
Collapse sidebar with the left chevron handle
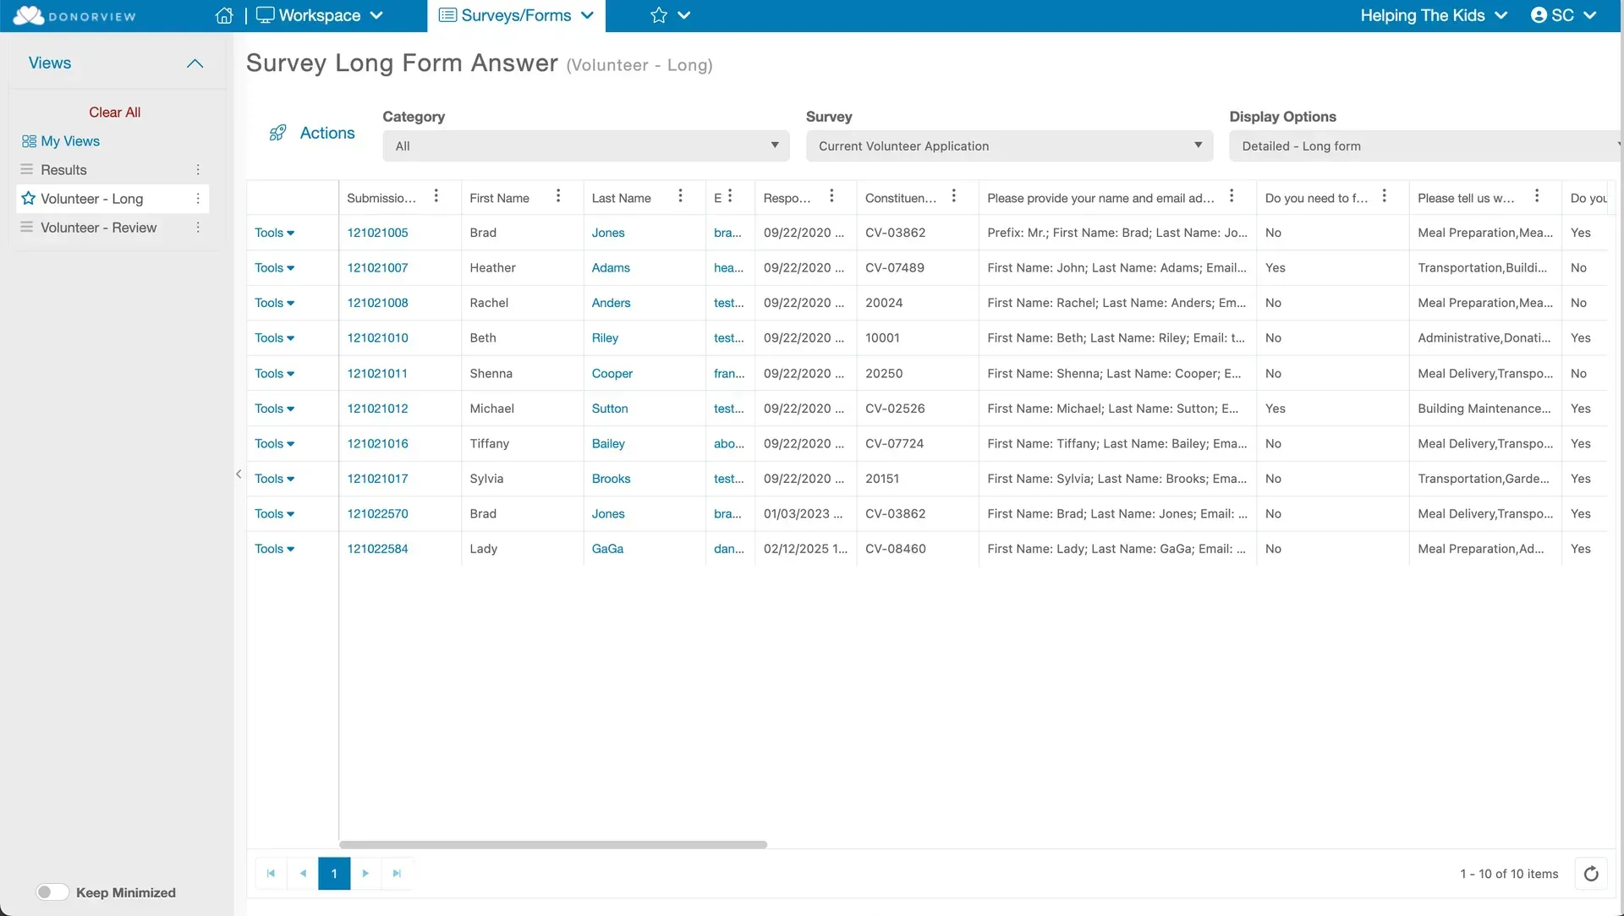pos(239,474)
